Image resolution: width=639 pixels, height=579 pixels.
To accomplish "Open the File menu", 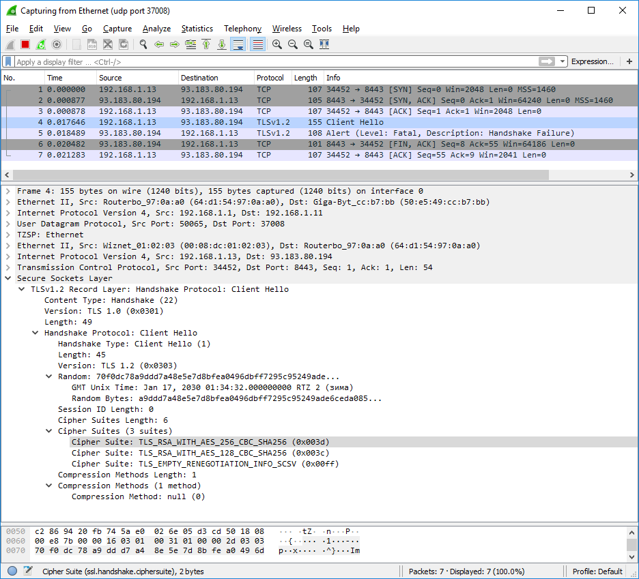I will pos(12,29).
